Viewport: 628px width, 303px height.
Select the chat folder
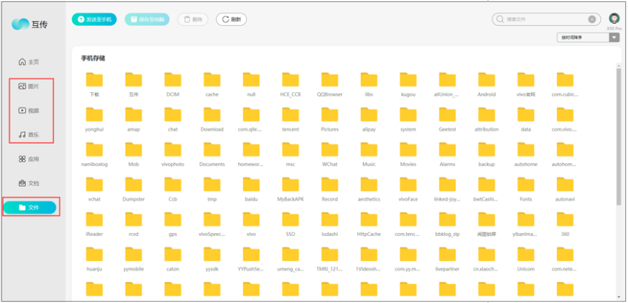pyautogui.click(x=173, y=119)
